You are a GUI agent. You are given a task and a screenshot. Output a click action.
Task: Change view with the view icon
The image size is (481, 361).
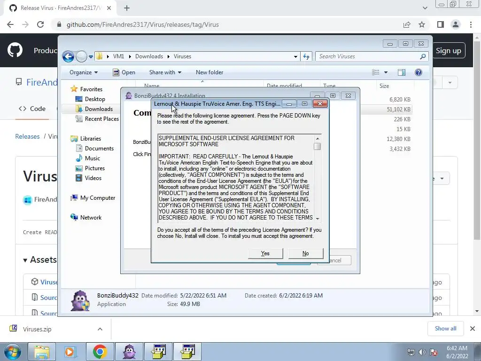click(376, 72)
